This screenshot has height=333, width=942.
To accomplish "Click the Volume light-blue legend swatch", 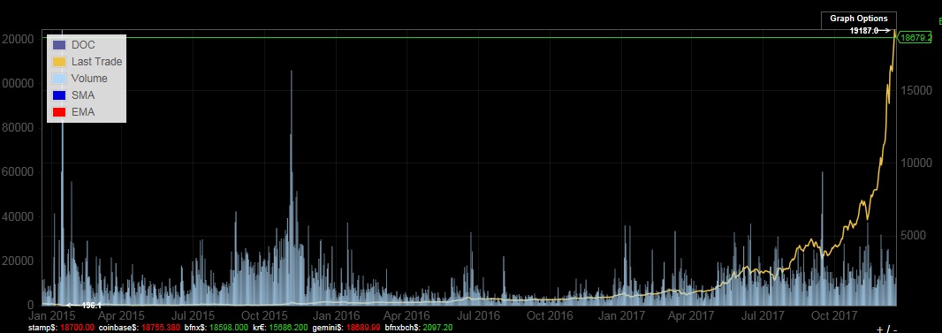I will (x=59, y=79).
